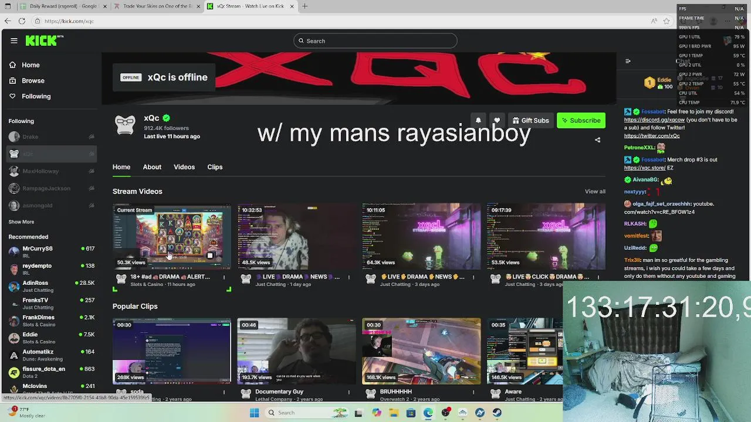Select the channel Home tab
751x422 pixels.
pyautogui.click(x=121, y=167)
